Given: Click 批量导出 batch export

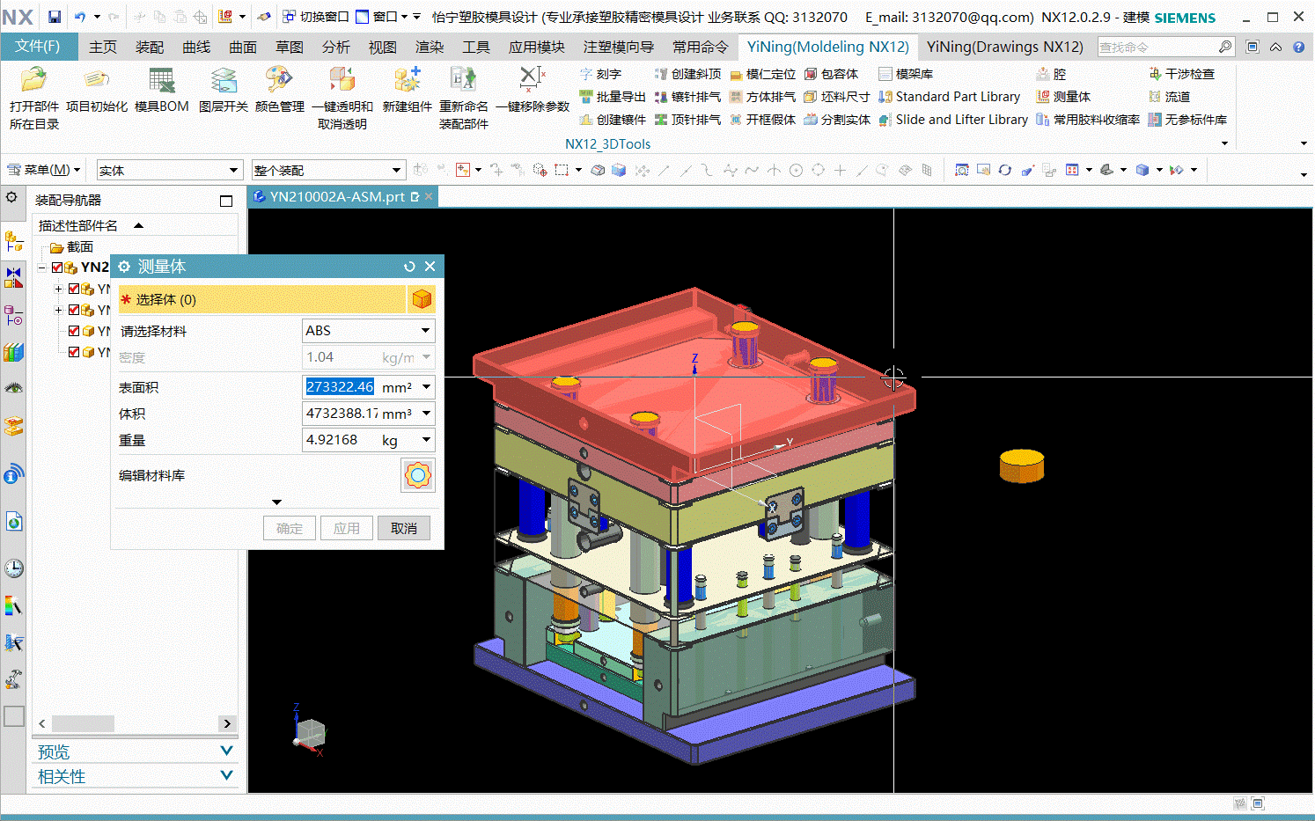Looking at the screenshot, I should point(613,97).
